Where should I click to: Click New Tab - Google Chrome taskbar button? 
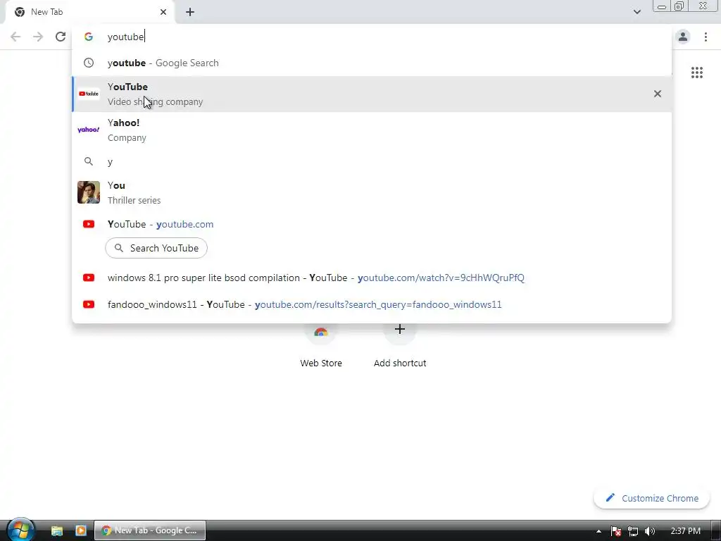[150, 530]
